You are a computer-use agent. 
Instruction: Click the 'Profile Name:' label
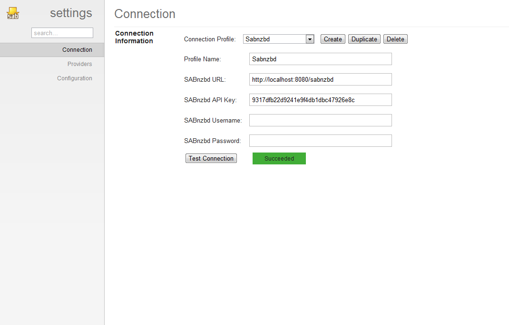point(203,59)
